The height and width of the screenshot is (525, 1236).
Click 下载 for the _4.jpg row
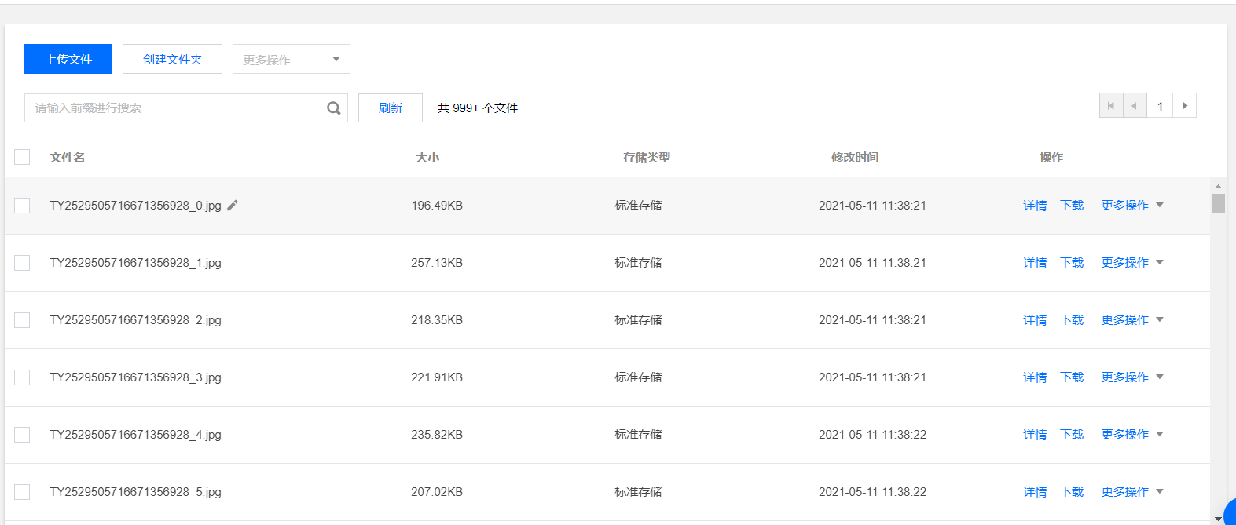tap(1072, 435)
